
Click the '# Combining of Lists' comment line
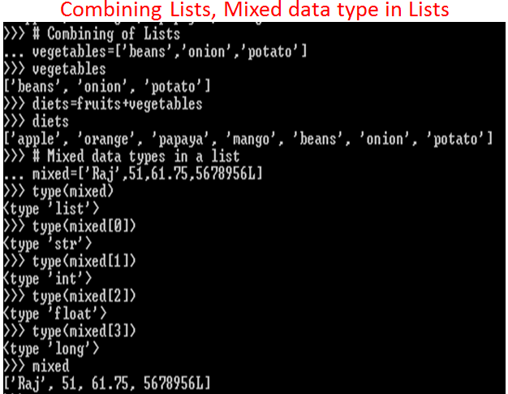click(106, 34)
